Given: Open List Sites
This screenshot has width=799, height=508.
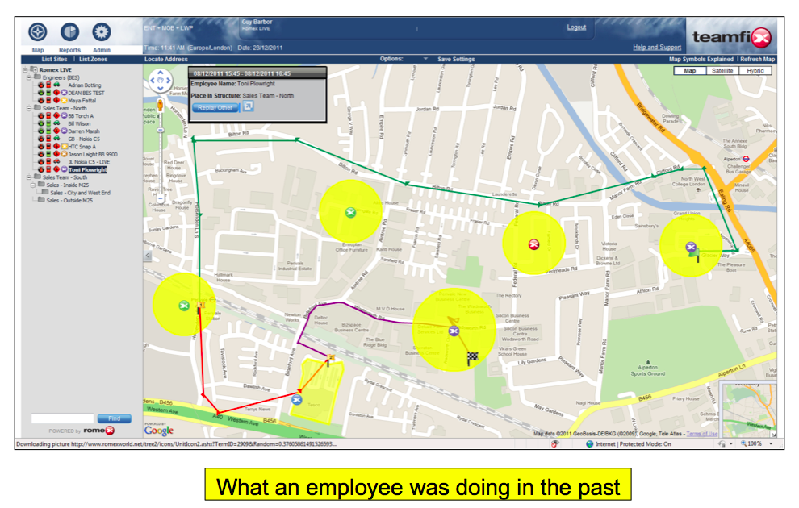Looking at the screenshot, I should pyautogui.click(x=55, y=59).
